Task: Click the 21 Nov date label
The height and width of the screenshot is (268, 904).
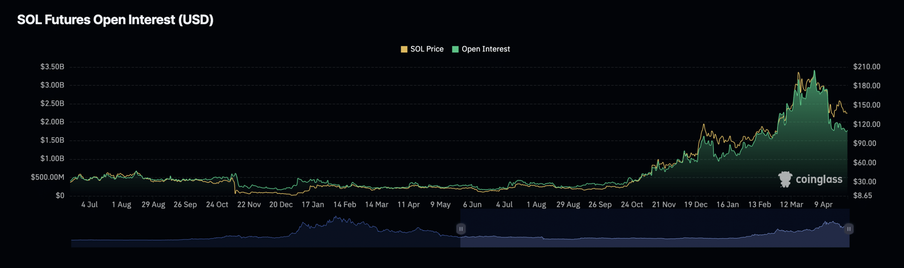Action: (x=664, y=205)
